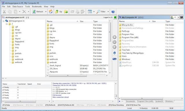
Task: Open the Data Source menu
Action: click(18, 7)
